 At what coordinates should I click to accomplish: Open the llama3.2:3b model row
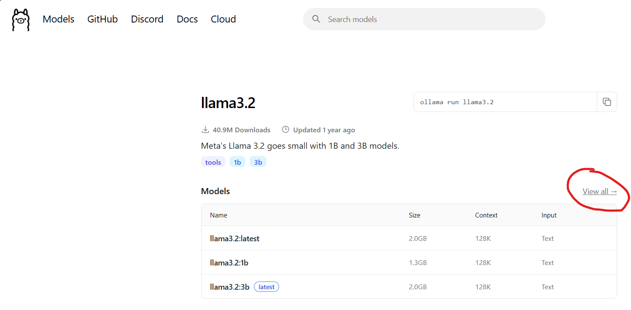pos(230,287)
